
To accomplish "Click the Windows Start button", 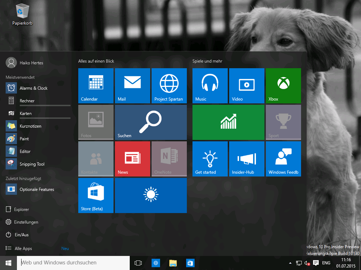I will [x=8, y=263].
